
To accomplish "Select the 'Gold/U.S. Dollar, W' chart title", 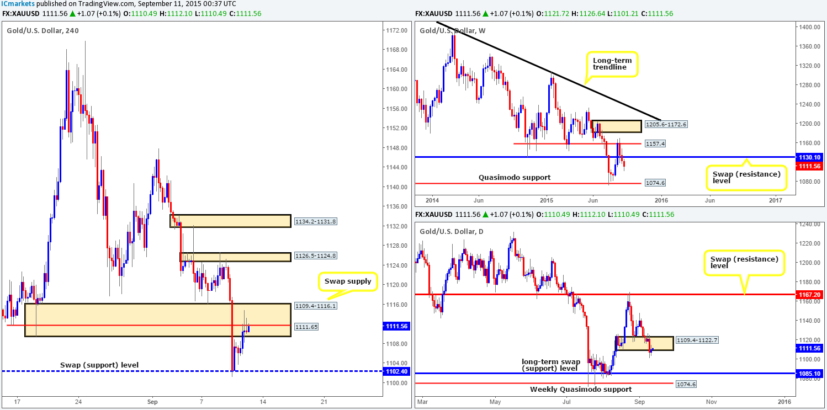I will point(452,30).
